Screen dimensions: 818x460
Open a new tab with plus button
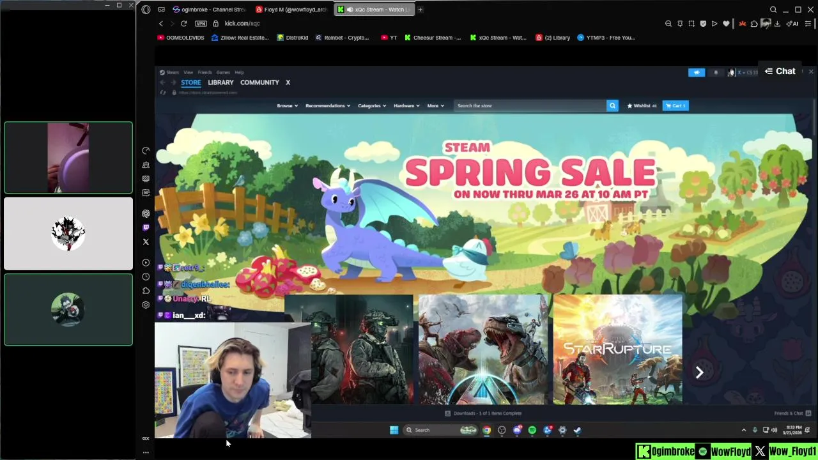[420, 10]
